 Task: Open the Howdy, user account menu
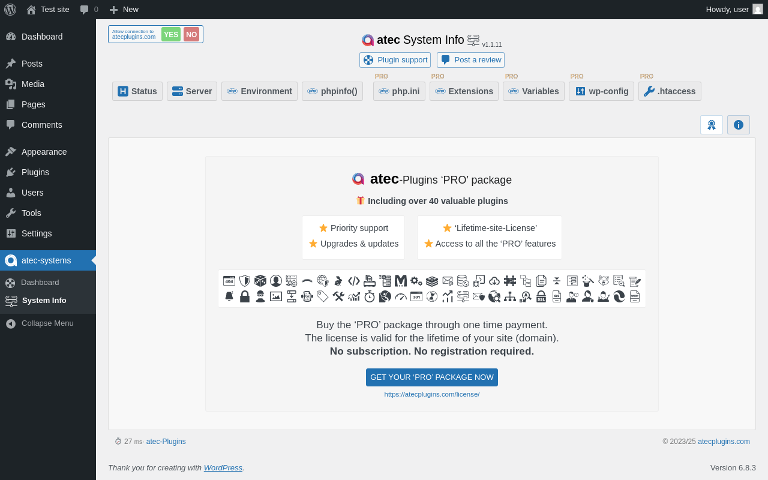[x=734, y=10]
